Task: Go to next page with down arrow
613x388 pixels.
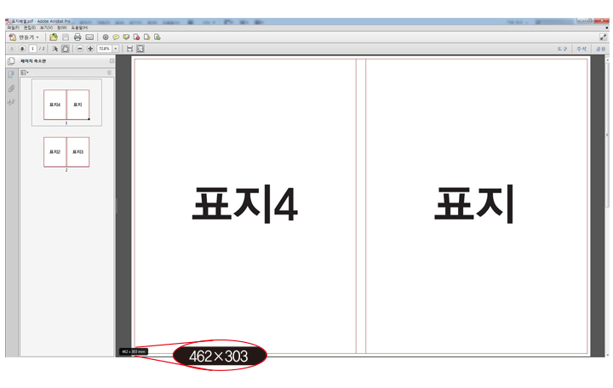Action: pos(22,49)
